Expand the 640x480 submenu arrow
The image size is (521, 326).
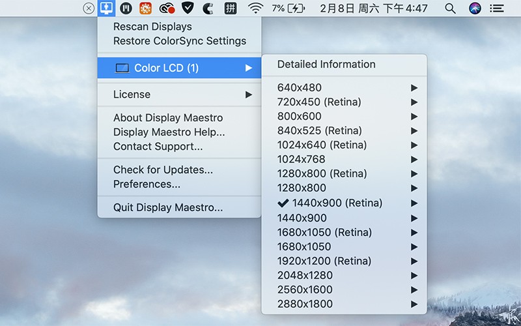(x=414, y=88)
